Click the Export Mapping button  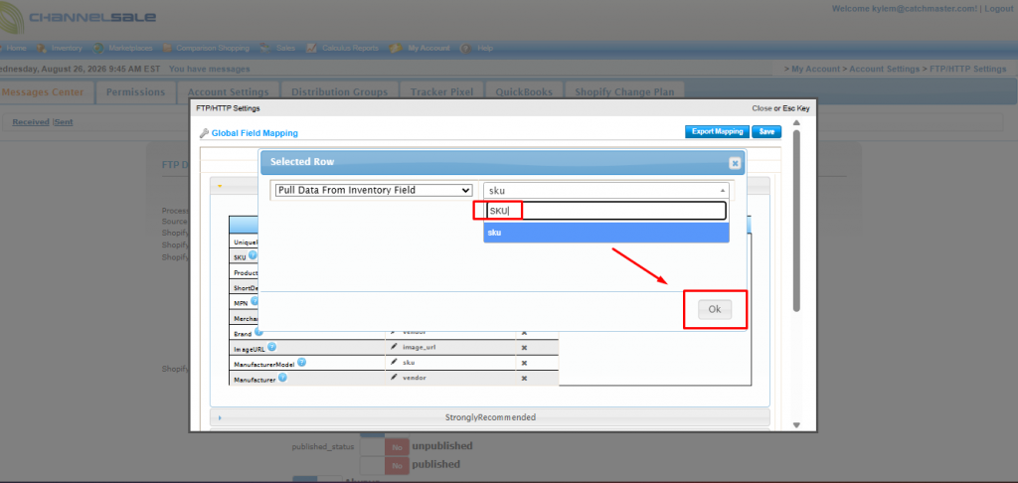tap(717, 132)
